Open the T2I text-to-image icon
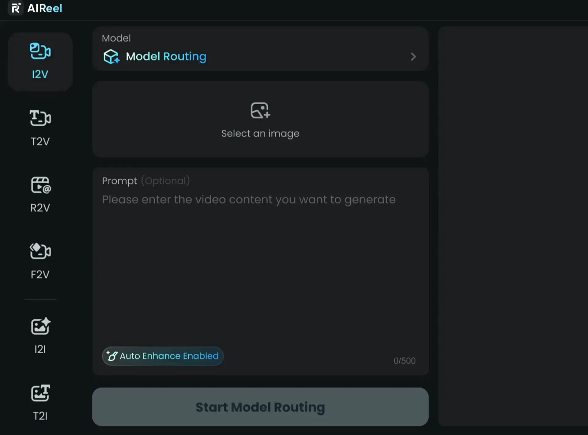Screen dimensions: 588x435 (40, 393)
